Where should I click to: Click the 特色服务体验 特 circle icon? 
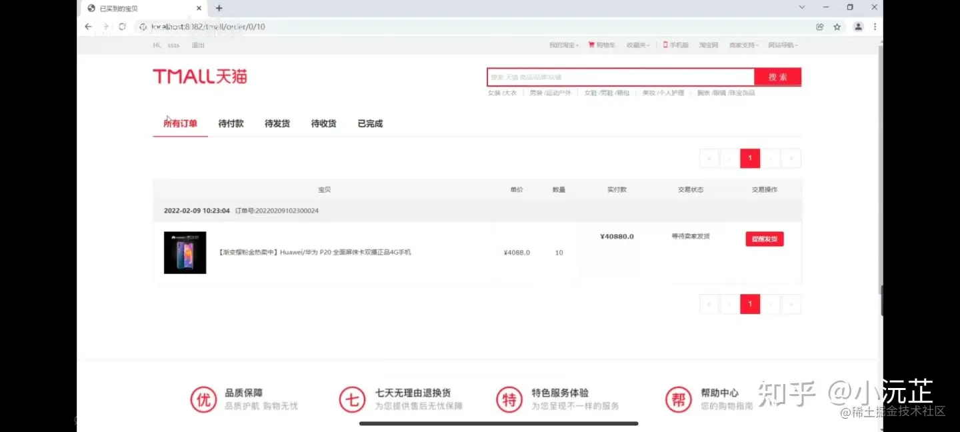(x=509, y=399)
